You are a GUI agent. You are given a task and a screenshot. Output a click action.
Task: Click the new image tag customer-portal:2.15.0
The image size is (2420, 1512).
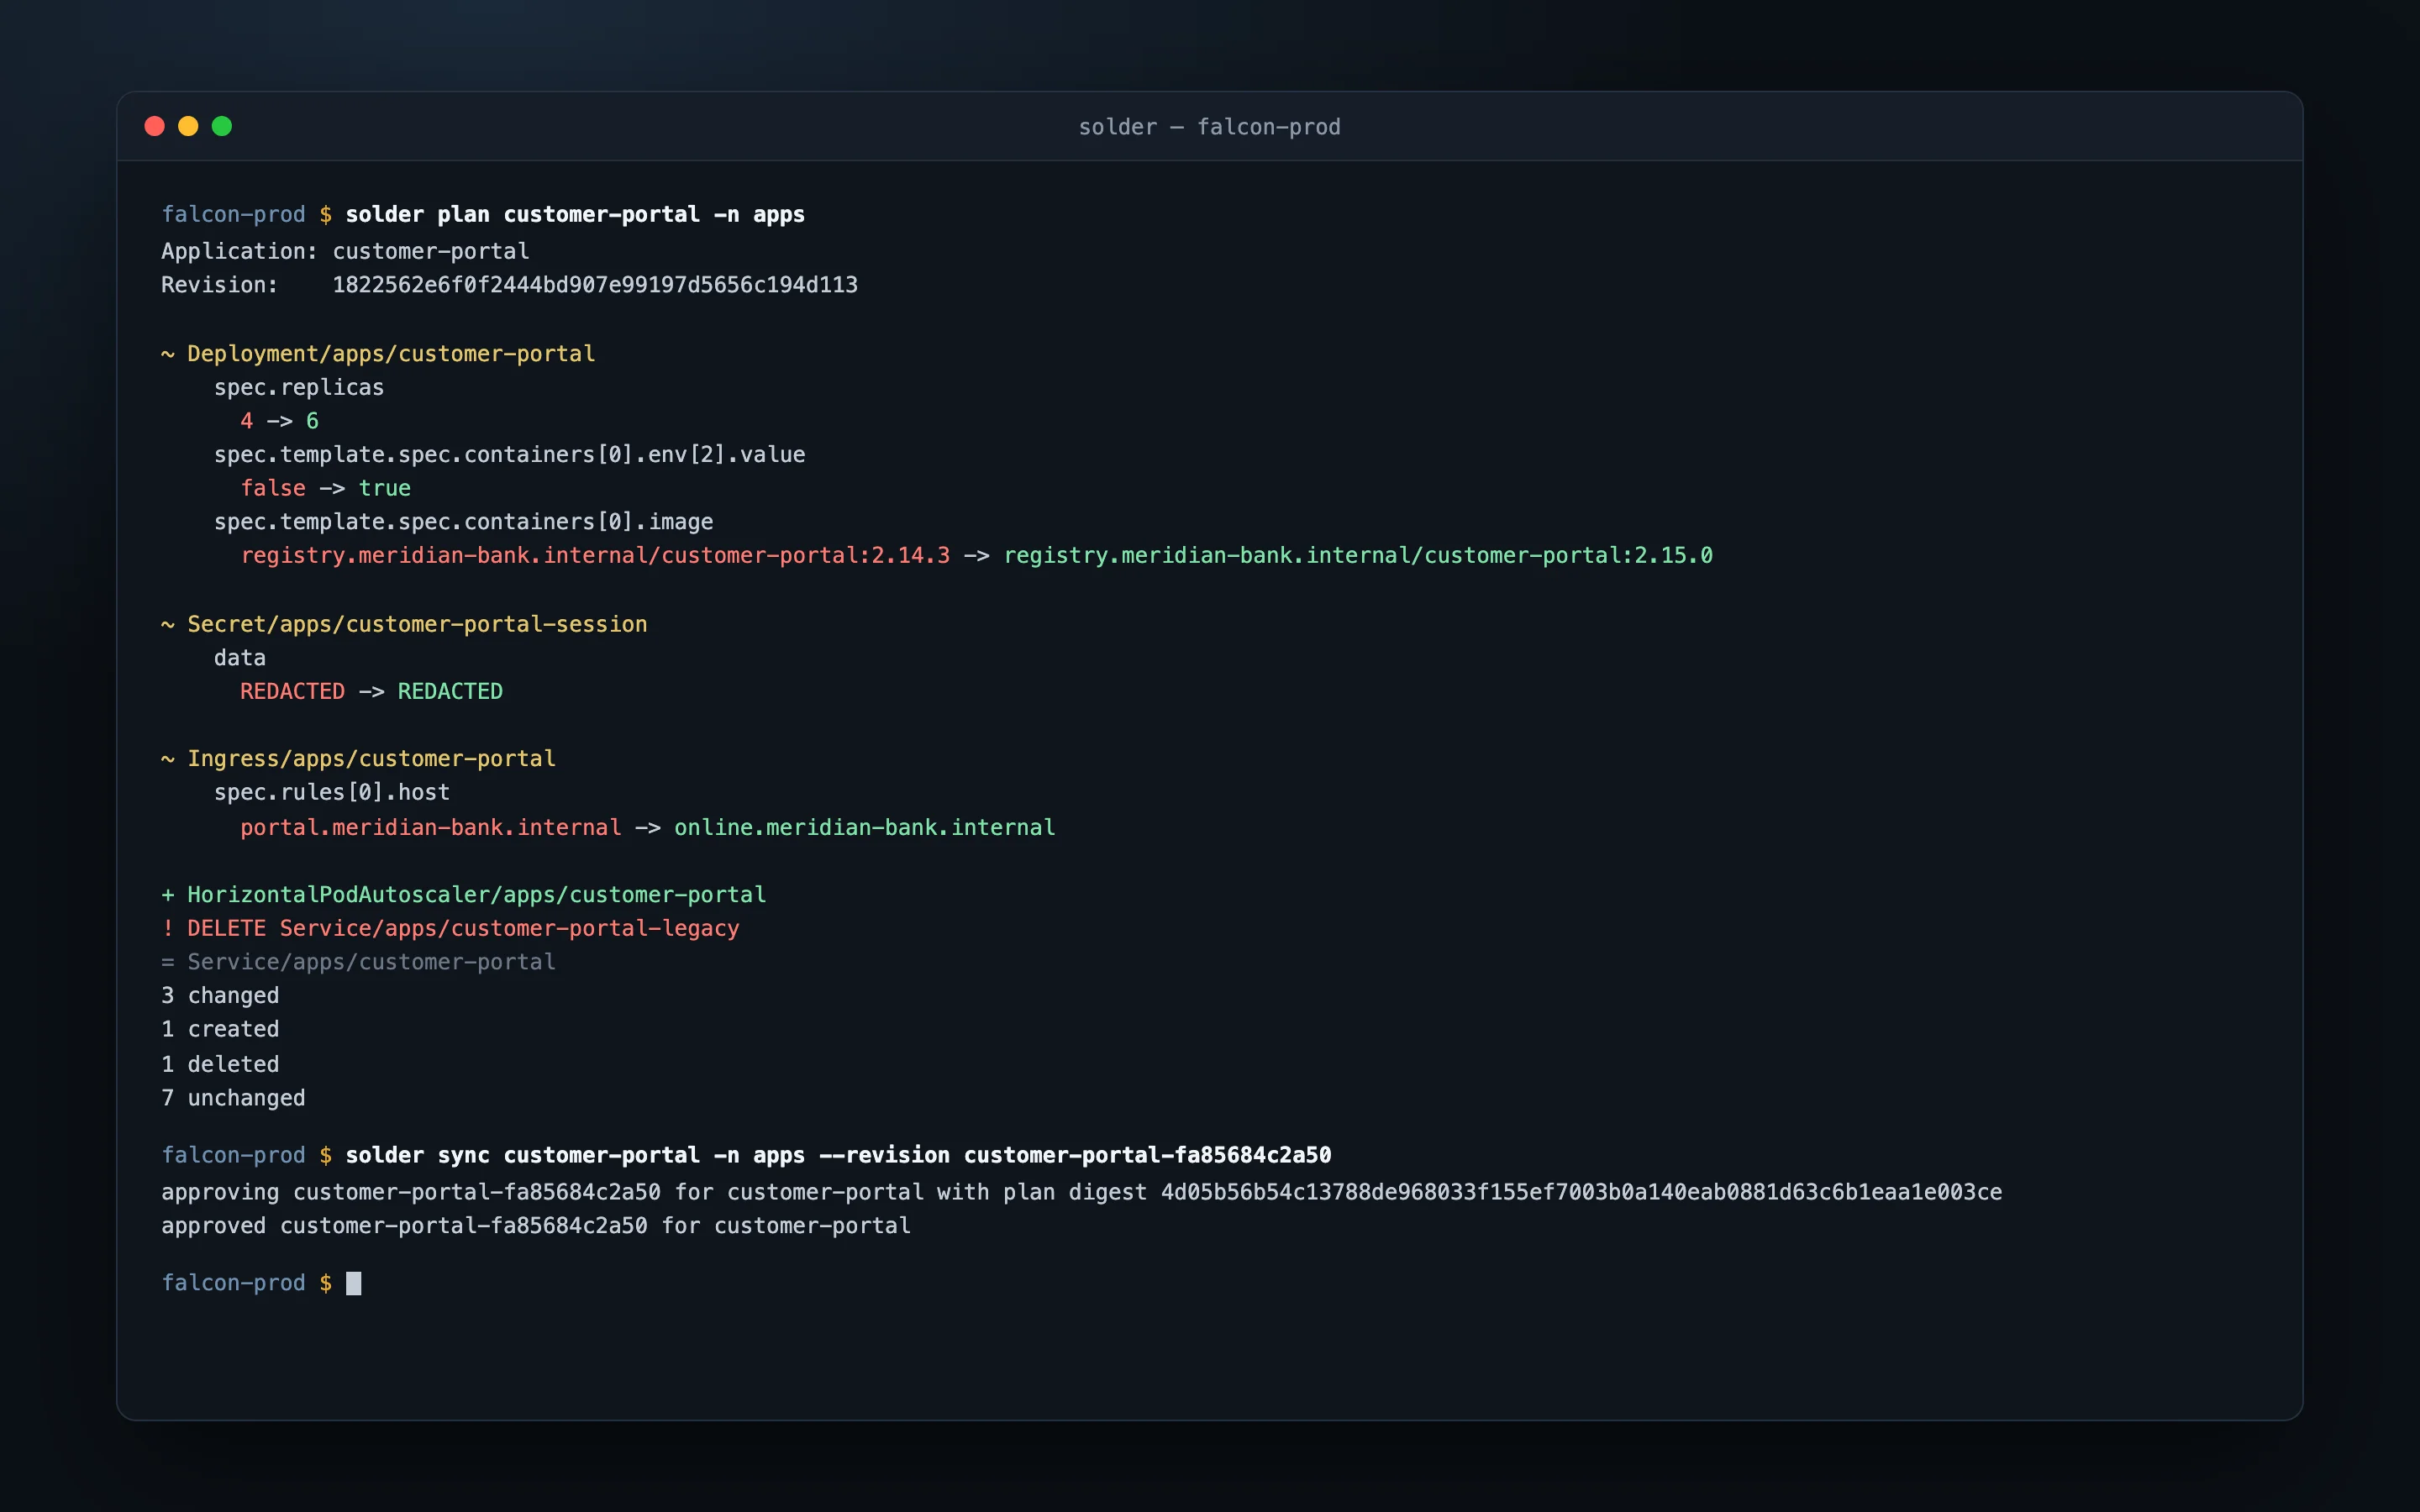click(x=1358, y=555)
